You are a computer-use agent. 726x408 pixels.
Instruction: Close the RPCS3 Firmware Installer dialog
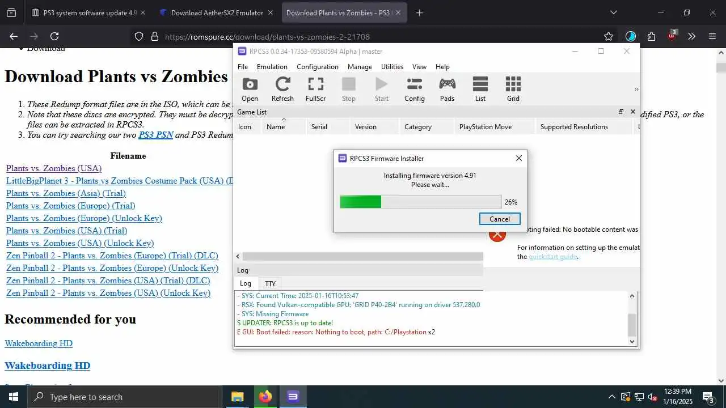pyautogui.click(x=518, y=158)
